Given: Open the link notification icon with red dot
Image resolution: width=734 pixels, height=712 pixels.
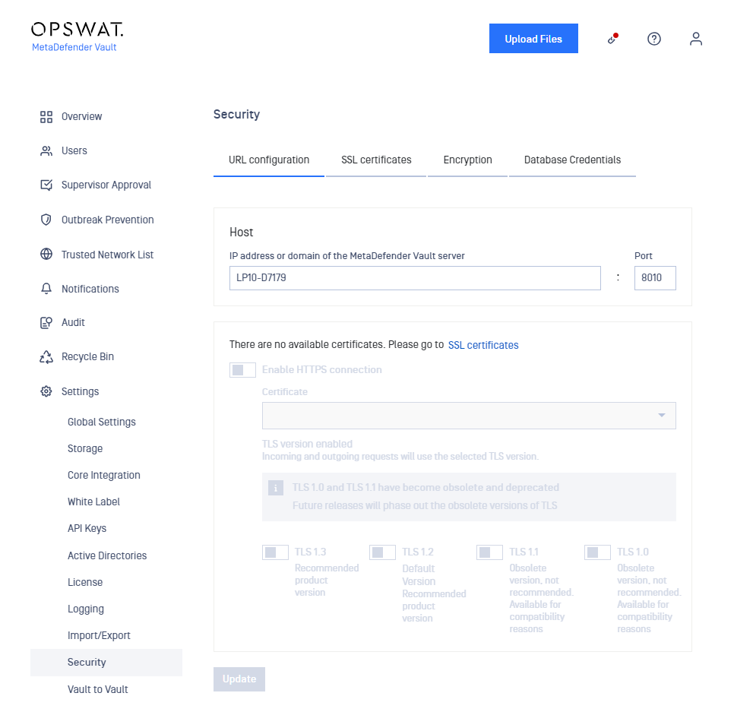Looking at the screenshot, I should 612,39.
